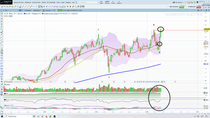Click the chart refresh sync icon in chart title bar
The width and height of the screenshot is (210, 118).
click(x=198, y=10)
